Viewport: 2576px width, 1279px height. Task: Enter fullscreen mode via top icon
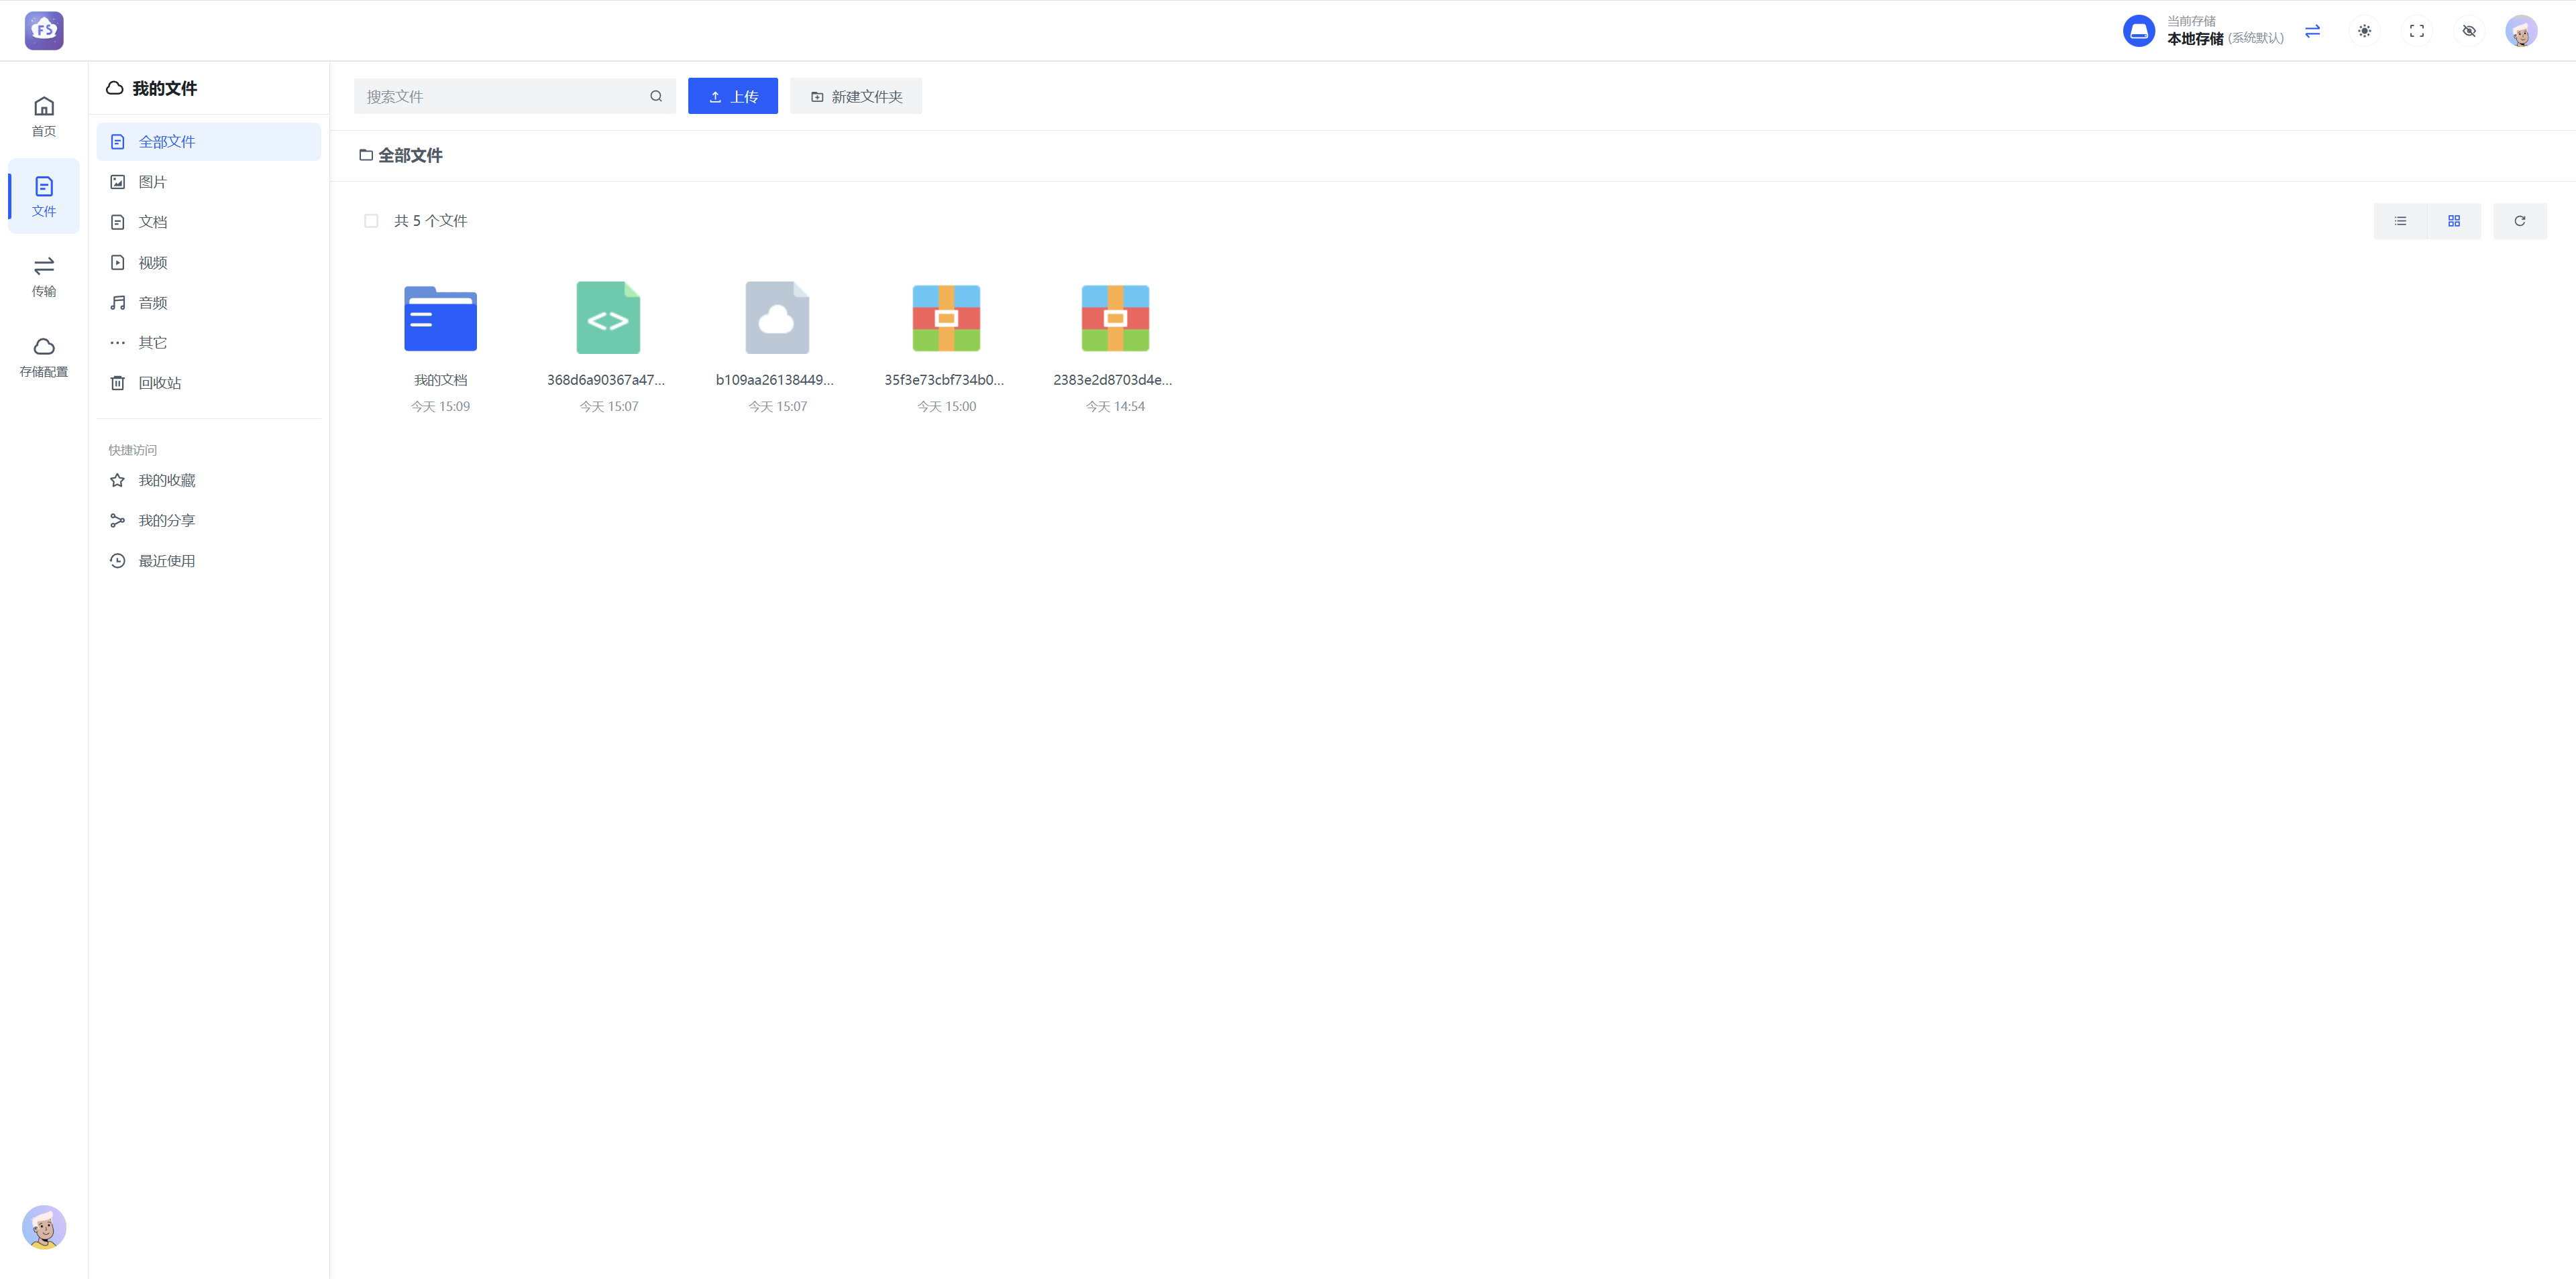(2416, 31)
